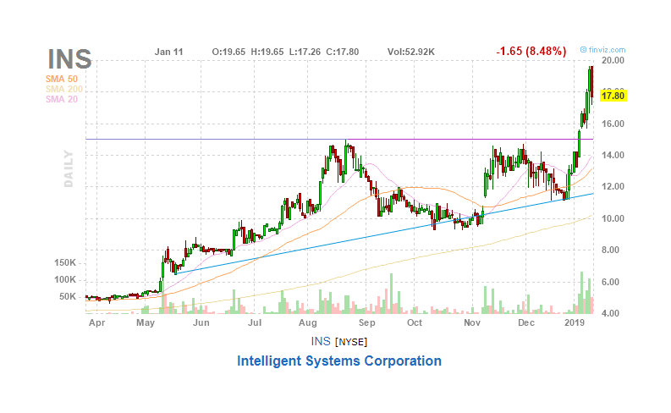Screen dimensions: 671x413
Task: Select the SMA 200 legend label
Action: (x=64, y=89)
